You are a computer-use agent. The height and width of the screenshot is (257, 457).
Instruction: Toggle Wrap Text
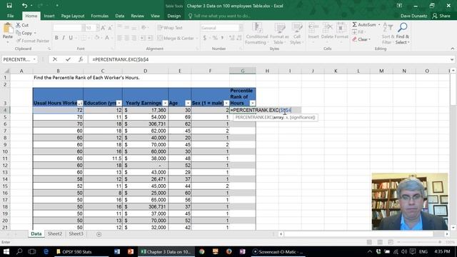170,28
